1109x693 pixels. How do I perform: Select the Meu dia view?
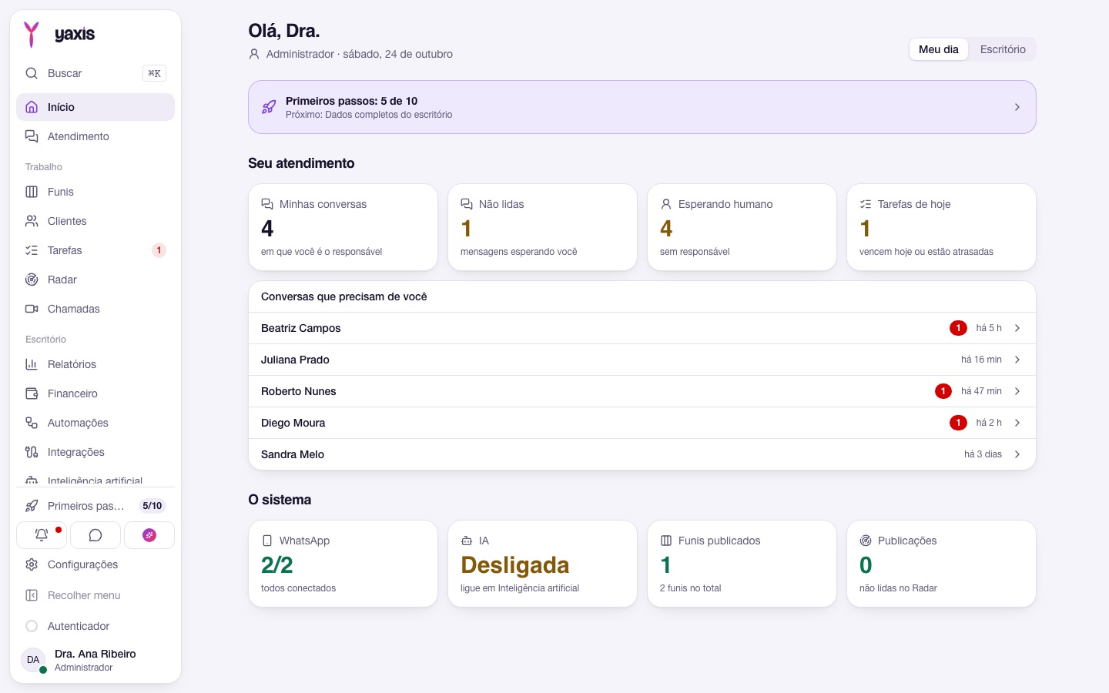tap(938, 49)
